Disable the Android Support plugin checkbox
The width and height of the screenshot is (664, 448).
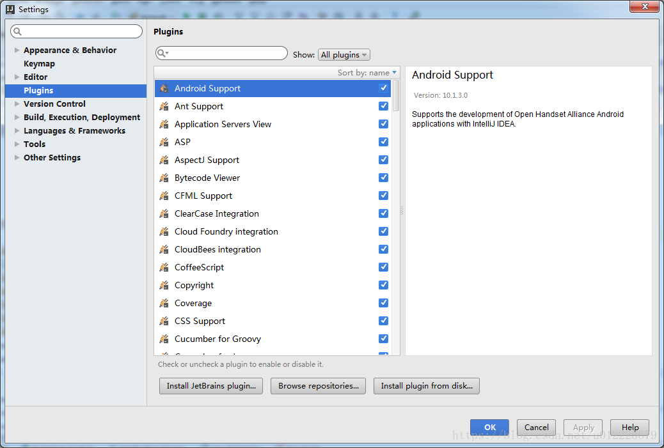click(x=383, y=88)
